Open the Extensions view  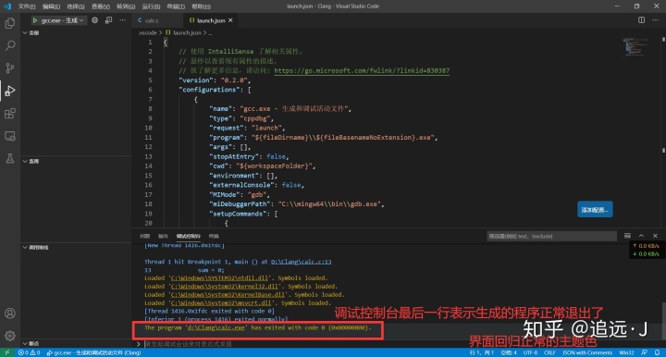(10, 114)
